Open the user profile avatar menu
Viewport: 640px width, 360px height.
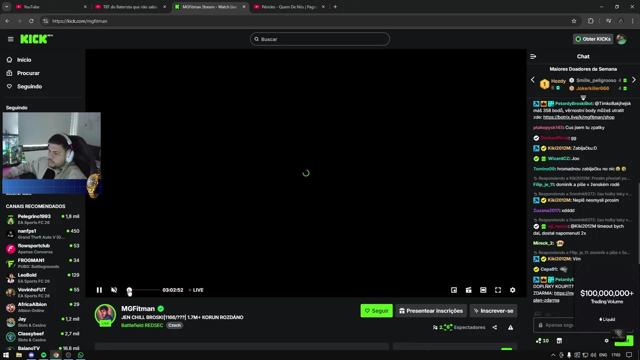tap(621, 39)
